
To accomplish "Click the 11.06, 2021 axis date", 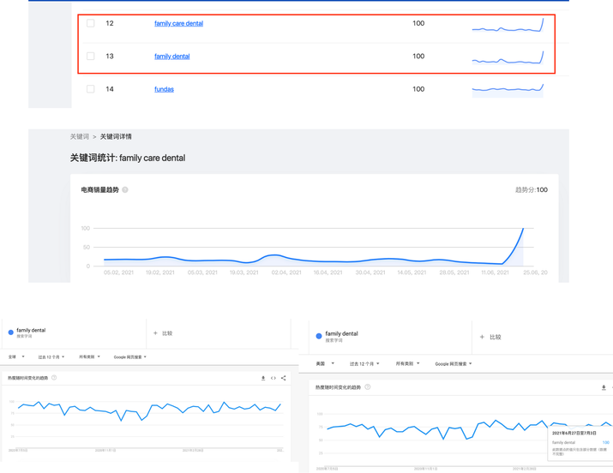I will click(495, 272).
